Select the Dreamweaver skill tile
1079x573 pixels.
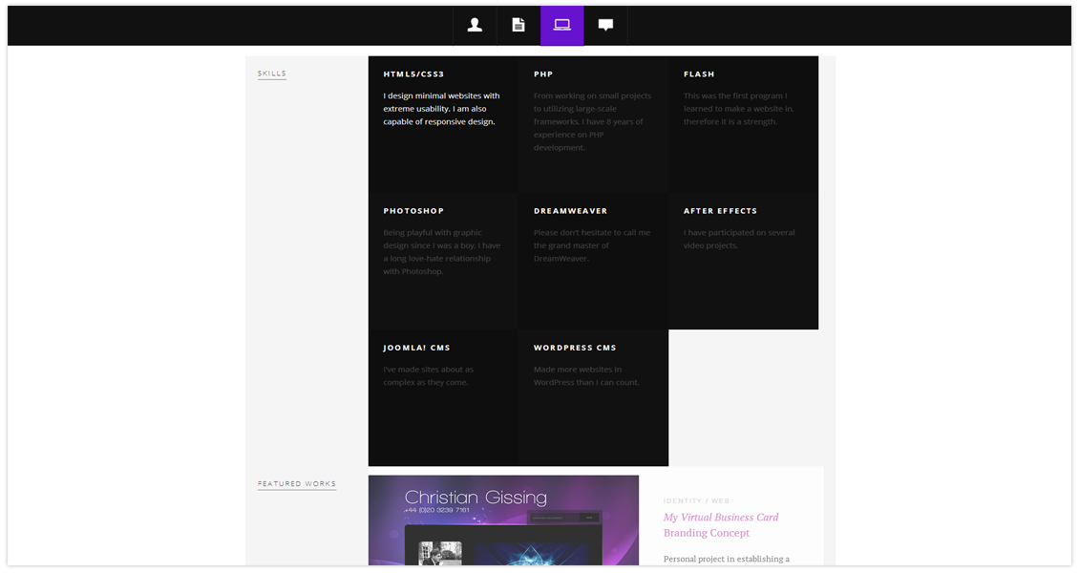[x=593, y=261]
